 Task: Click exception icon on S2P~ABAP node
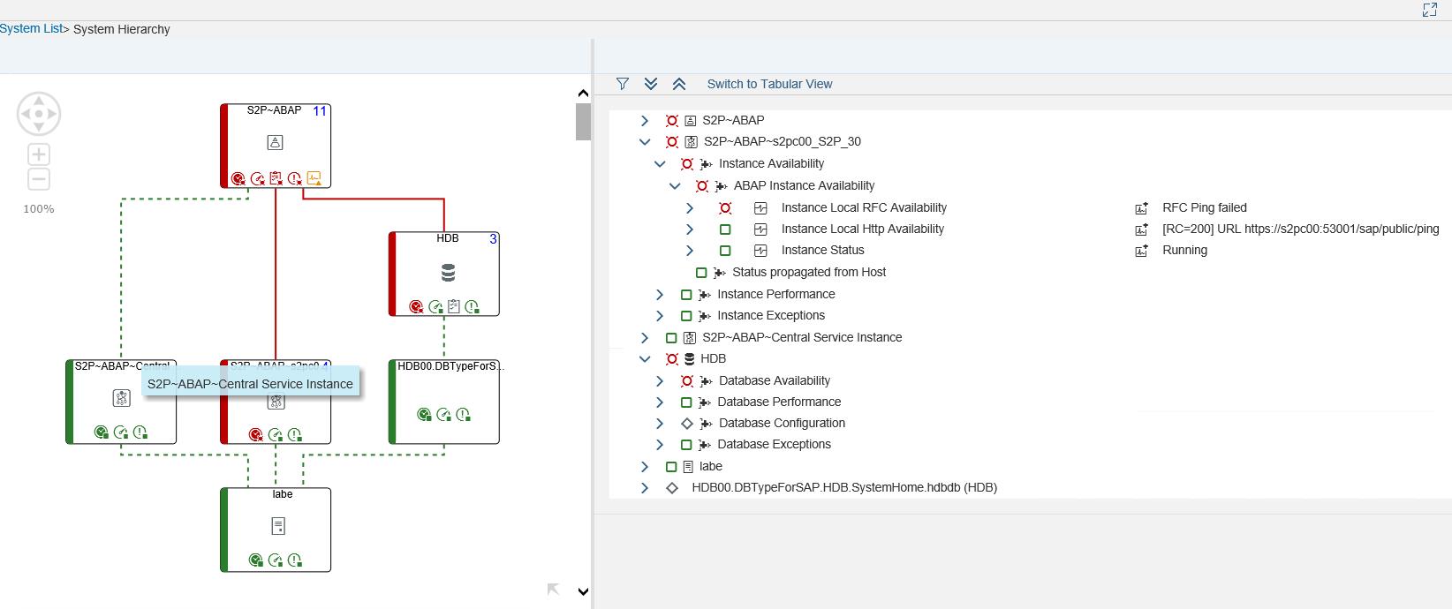pyautogui.click(x=295, y=178)
